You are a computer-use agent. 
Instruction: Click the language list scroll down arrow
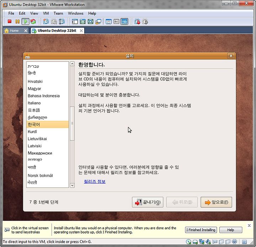72,185
